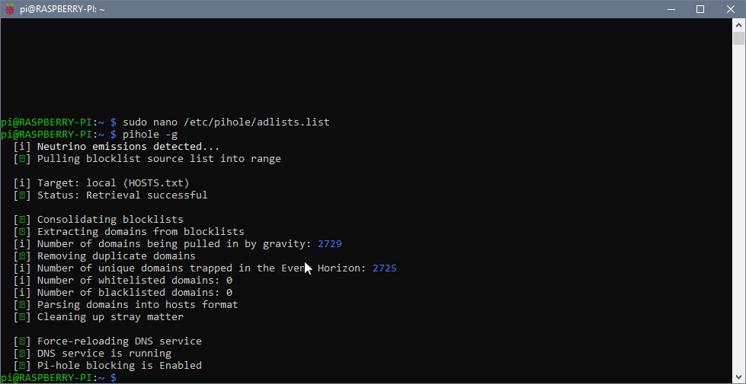Maximize the terminal window

pos(700,9)
